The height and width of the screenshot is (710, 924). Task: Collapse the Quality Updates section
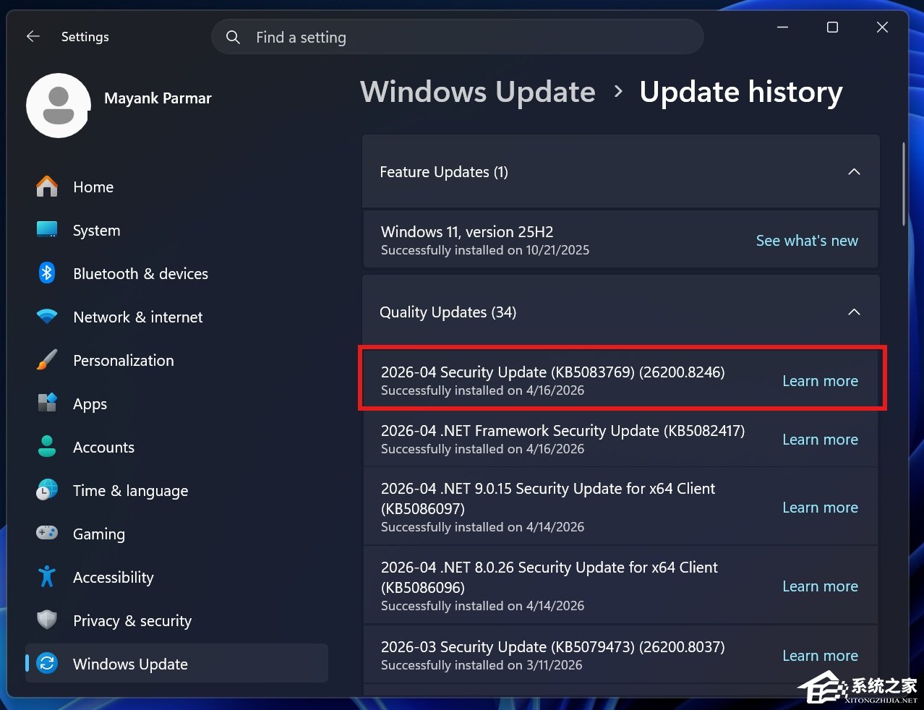tap(854, 312)
